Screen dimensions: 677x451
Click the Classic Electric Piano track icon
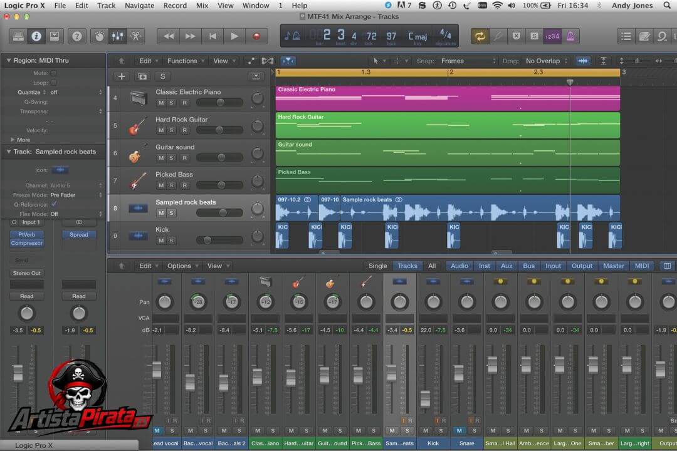[x=138, y=98]
